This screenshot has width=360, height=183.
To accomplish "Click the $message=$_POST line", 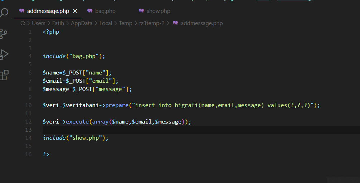I will (87, 89).
